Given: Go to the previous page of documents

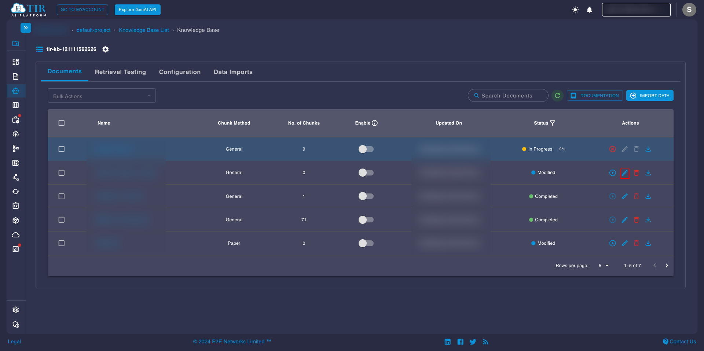Looking at the screenshot, I should point(654,266).
